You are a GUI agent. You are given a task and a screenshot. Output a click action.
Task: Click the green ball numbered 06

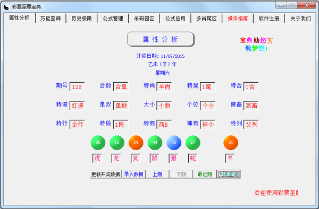click(98, 143)
